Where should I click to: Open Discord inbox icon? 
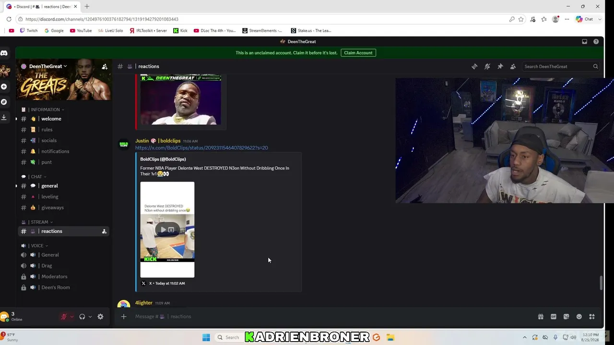[584, 42]
